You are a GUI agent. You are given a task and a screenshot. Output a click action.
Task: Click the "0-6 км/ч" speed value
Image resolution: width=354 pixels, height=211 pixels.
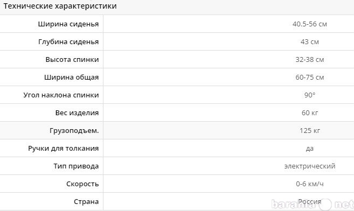(309, 184)
